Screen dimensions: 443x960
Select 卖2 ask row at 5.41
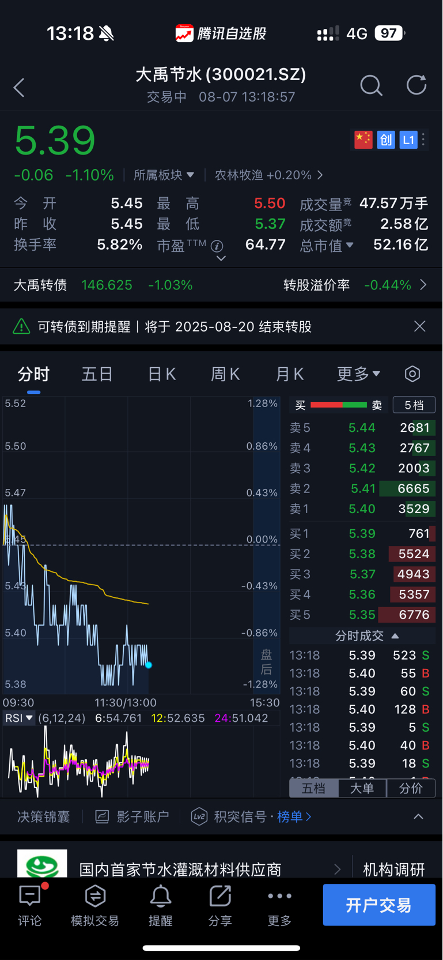click(362, 488)
